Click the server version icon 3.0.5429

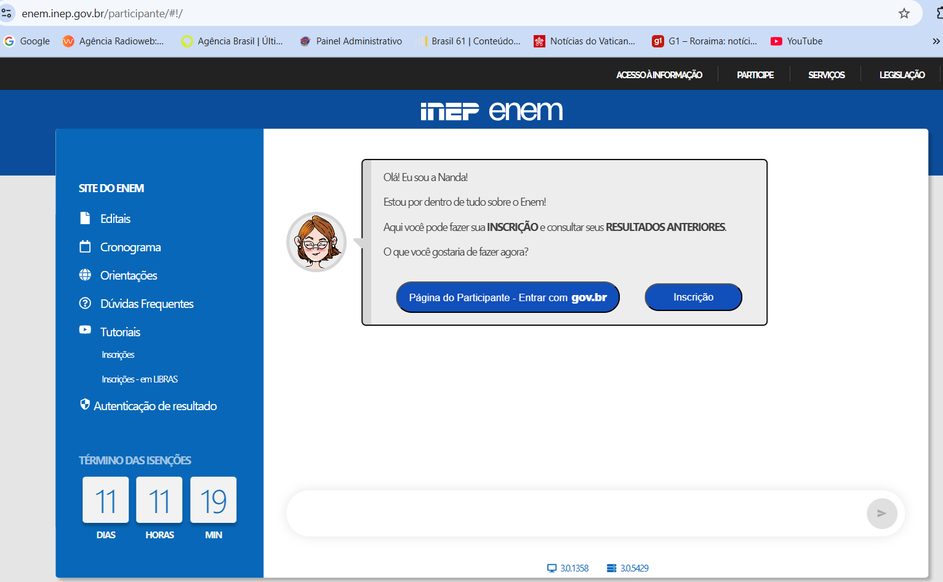611,568
